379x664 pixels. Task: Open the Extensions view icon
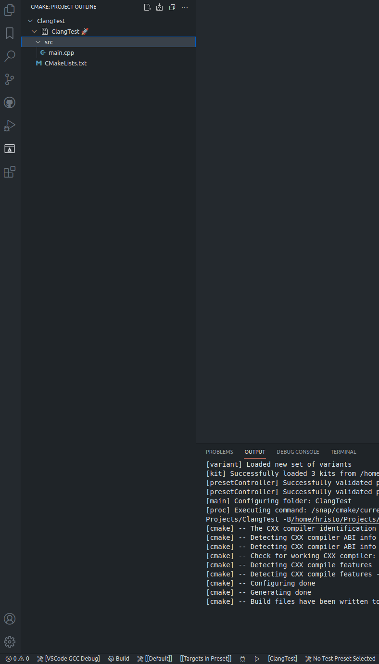tap(10, 172)
